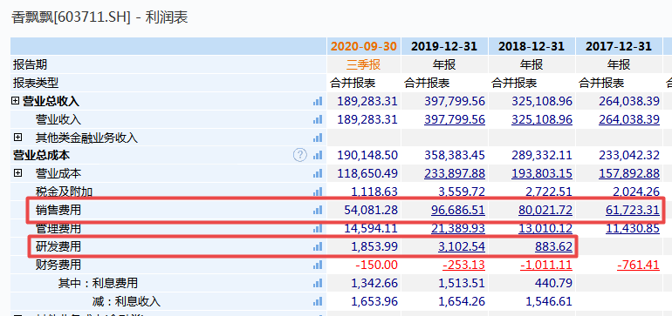The height and width of the screenshot is (316, 672).
Task: Select the 销售费用 row label
Action: pyautogui.click(x=58, y=210)
